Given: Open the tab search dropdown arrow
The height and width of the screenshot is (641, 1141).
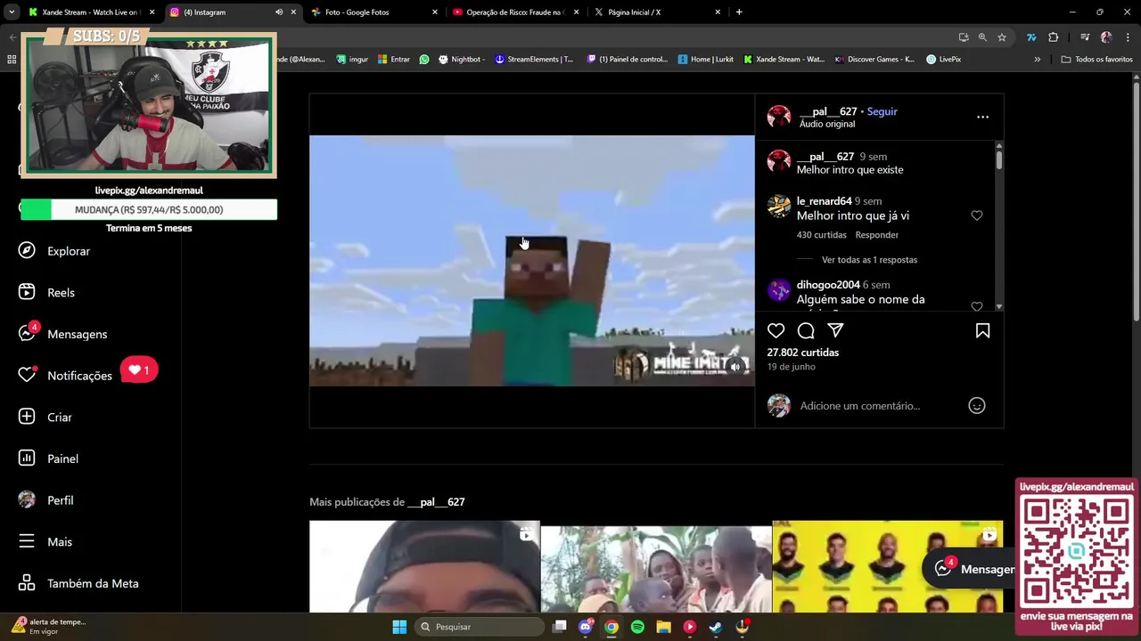Looking at the screenshot, I should click(12, 12).
